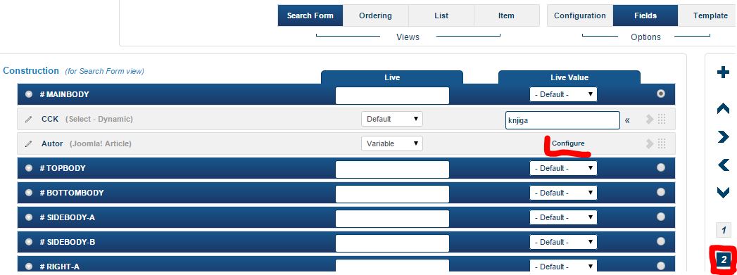737x275 pixels.
Task: Click SIDEBODY-B live text input
Action: 393,243
